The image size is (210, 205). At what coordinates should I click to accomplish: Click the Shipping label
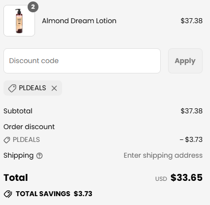[x=18, y=156]
